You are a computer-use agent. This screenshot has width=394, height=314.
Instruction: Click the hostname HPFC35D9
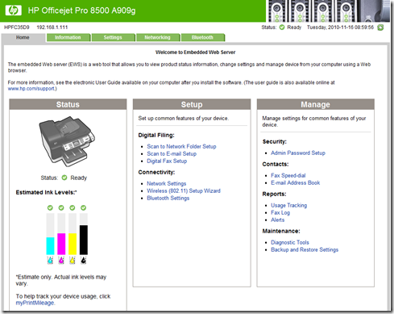pyautogui.click(x=17, y=27)
